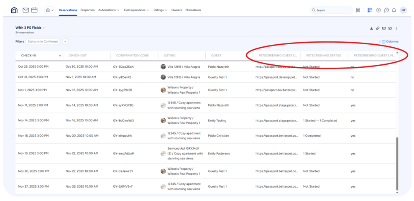Add a new filter with plus button
Image resolution: width=414 pixels, height=201 pixels.
[65, 41]
